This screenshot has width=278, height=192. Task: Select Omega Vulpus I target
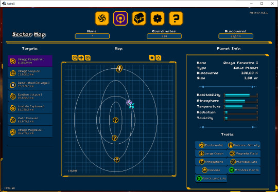(30, 73)
